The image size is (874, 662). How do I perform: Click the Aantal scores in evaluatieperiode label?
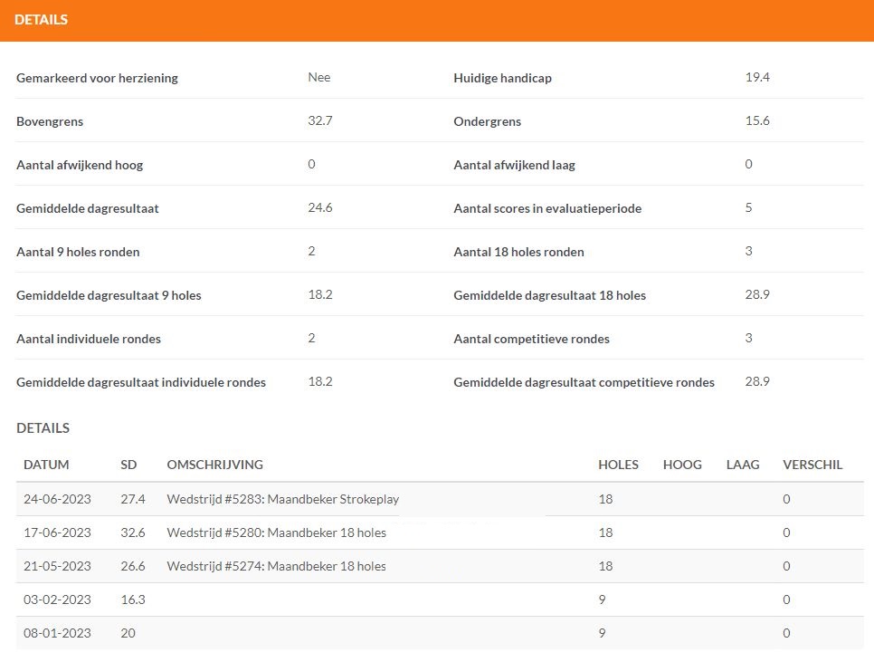547,208
